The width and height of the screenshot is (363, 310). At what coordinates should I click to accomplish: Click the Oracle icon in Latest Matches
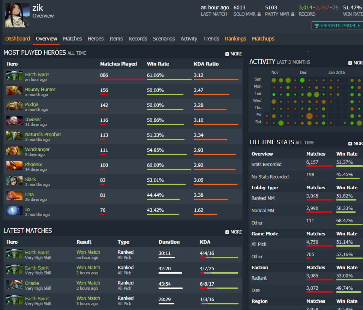[14, 285]
